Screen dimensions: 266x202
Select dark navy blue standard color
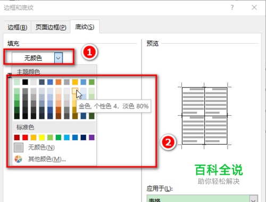point(84,138)
